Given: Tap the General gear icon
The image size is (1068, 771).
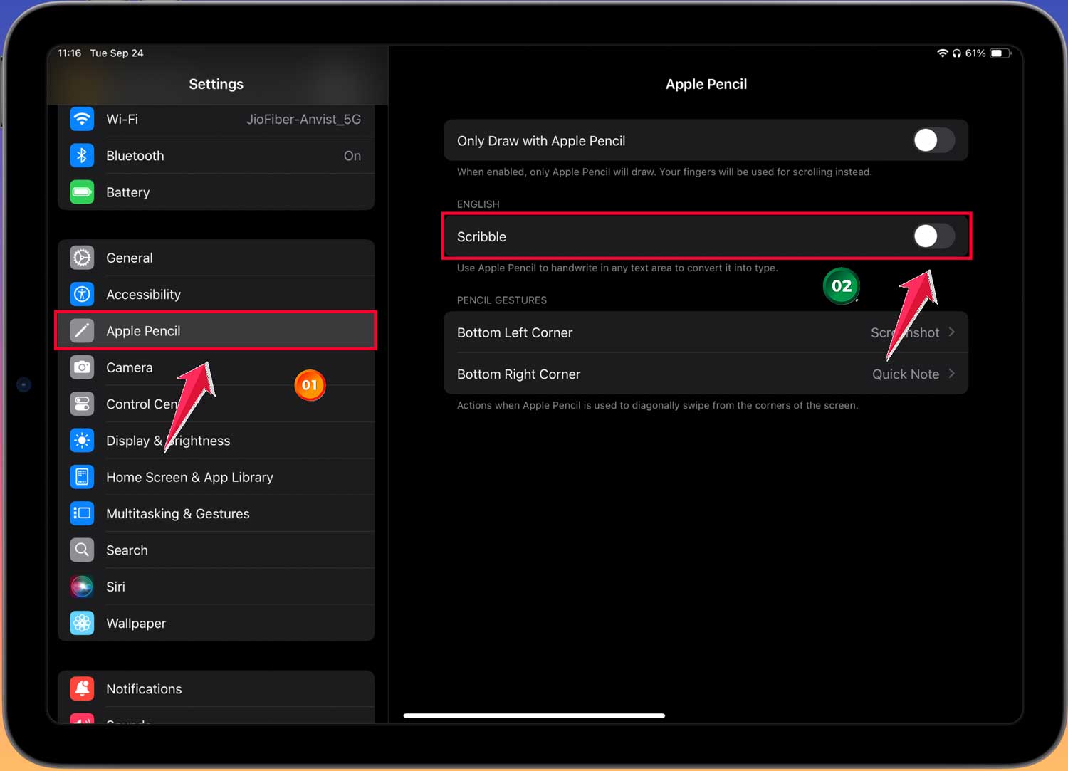Looking at the screenshot, I should (x=82, y=258).
